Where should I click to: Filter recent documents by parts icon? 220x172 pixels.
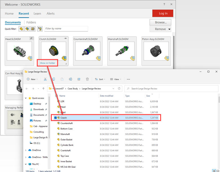(21, 29)
